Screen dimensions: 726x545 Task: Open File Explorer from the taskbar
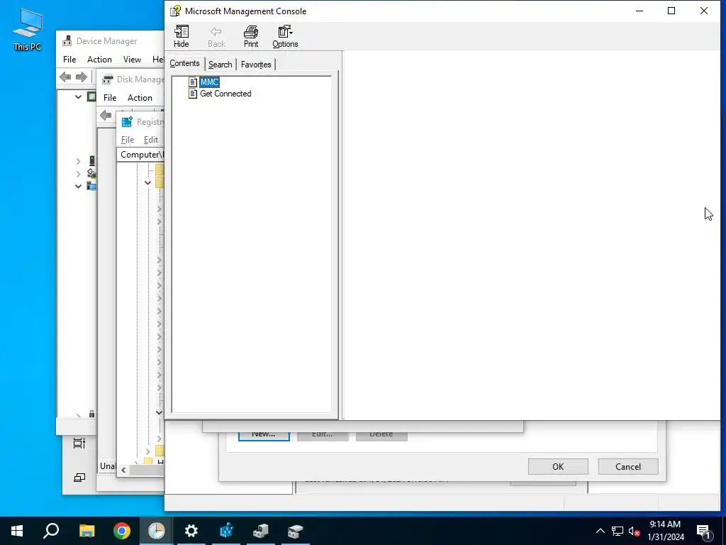pos(86,531)
